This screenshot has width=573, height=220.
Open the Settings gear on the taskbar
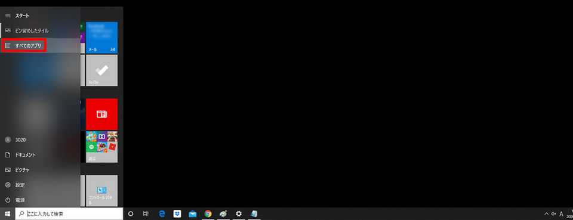pyautogui.click(x=239, y=214)
